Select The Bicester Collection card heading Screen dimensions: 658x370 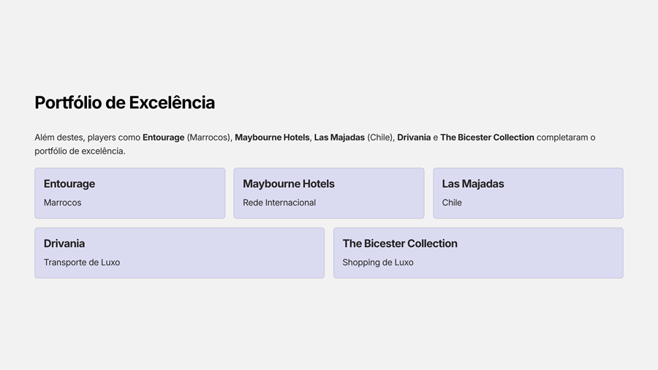point(400,243)
